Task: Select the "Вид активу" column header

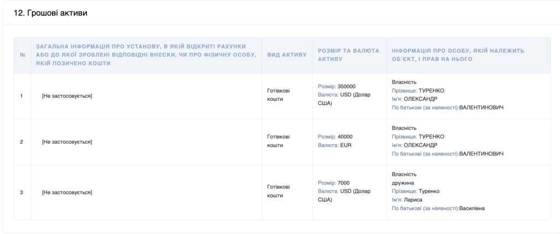Action: (x=287, y=55)
